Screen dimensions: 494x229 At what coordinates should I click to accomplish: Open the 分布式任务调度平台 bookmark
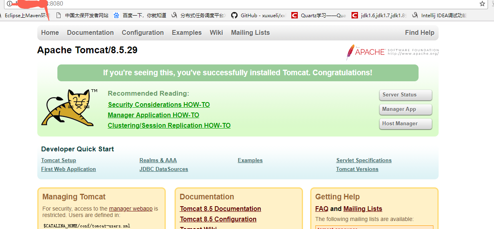click(x=199, y=16)
